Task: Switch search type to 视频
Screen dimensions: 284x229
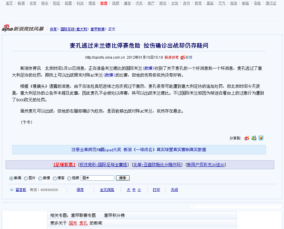Action: click(x=69, y=178)
